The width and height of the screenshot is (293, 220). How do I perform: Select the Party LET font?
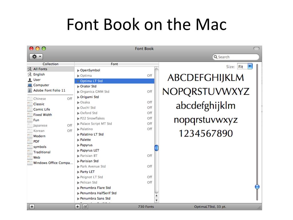coord(114,172)
